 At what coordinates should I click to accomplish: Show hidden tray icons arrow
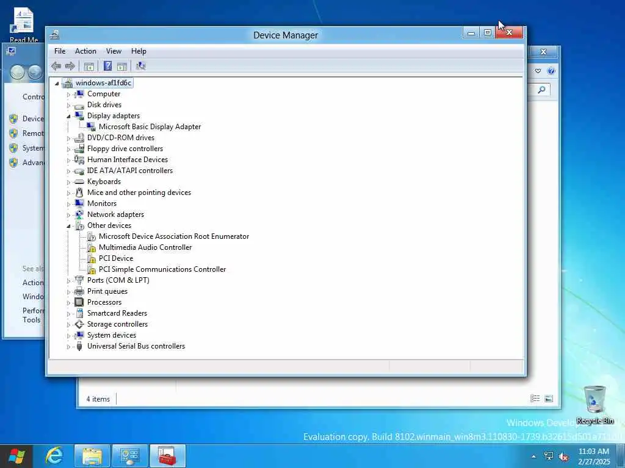[533, 456]
